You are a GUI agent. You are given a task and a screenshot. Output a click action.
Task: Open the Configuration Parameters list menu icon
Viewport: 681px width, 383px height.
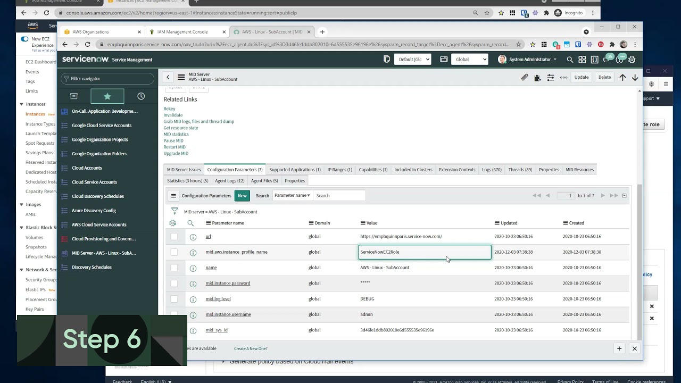click(173, 196)
